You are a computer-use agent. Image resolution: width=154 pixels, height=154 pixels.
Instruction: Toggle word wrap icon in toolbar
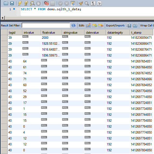point(99,3)
